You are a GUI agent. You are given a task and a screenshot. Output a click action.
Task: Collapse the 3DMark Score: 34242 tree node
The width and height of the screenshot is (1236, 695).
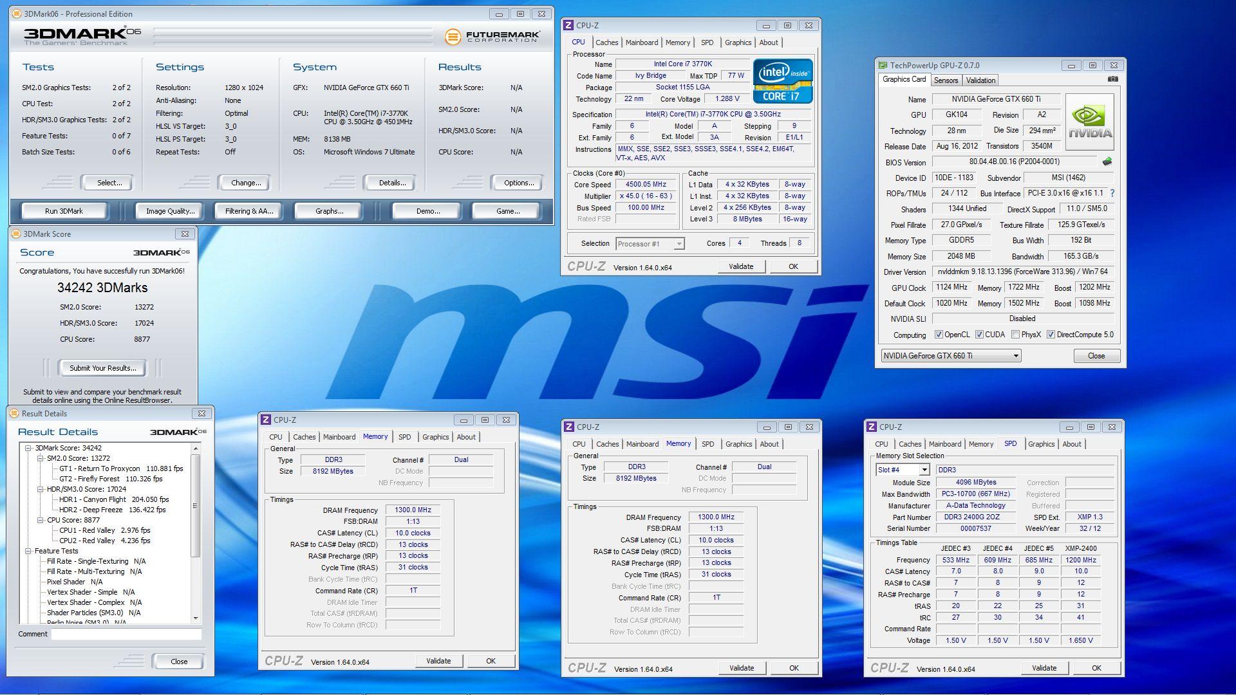28,448
